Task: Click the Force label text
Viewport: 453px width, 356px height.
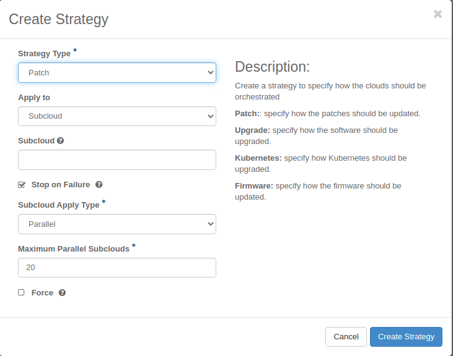Action: point(42,293)
